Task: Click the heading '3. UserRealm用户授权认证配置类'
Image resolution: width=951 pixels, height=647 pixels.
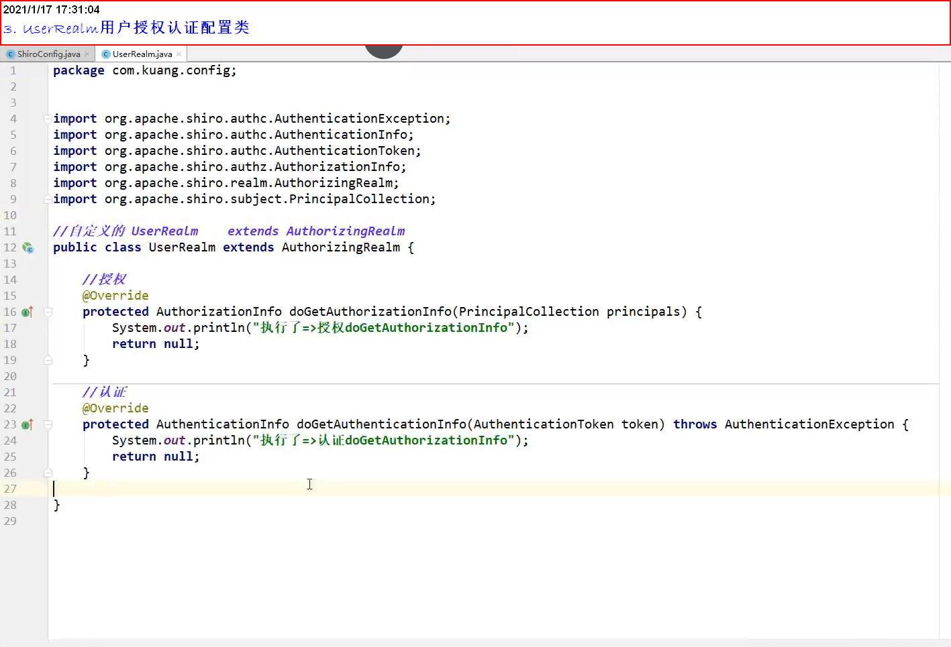Action: coord(126,28)
